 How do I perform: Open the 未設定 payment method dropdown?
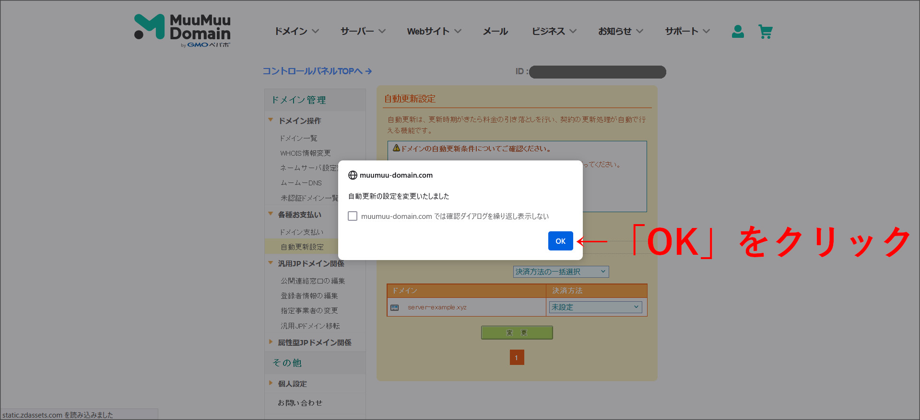(x=595, y=307)
